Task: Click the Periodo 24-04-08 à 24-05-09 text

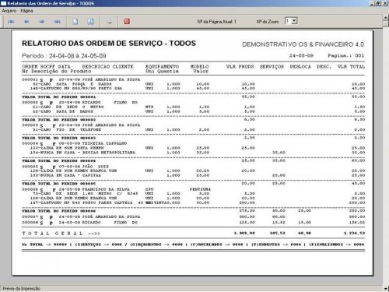Action: (x=64, y=56)
